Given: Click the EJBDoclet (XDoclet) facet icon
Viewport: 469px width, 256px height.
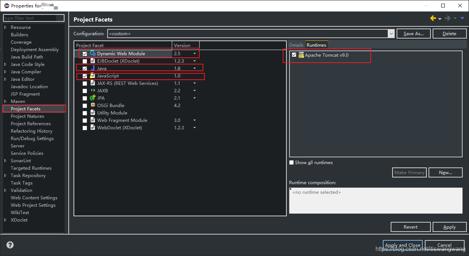Looking at the screenshot, I should pos(93,61).
